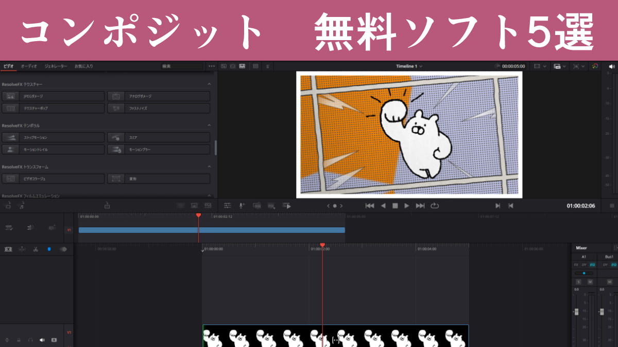
Task: Click the Quick Export play icon
Action: [x=287, y=206]
